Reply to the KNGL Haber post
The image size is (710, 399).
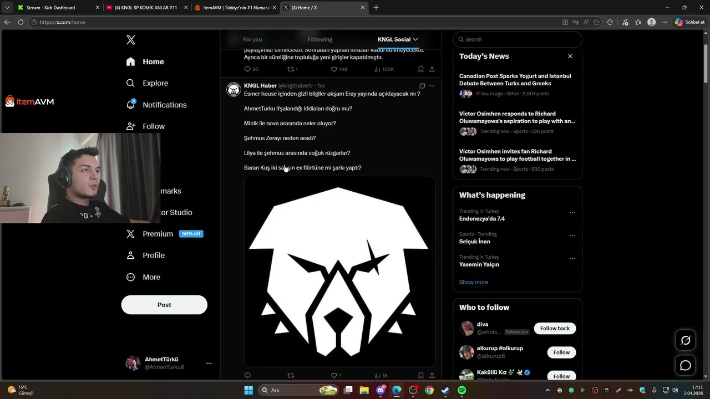click(247, 375)
